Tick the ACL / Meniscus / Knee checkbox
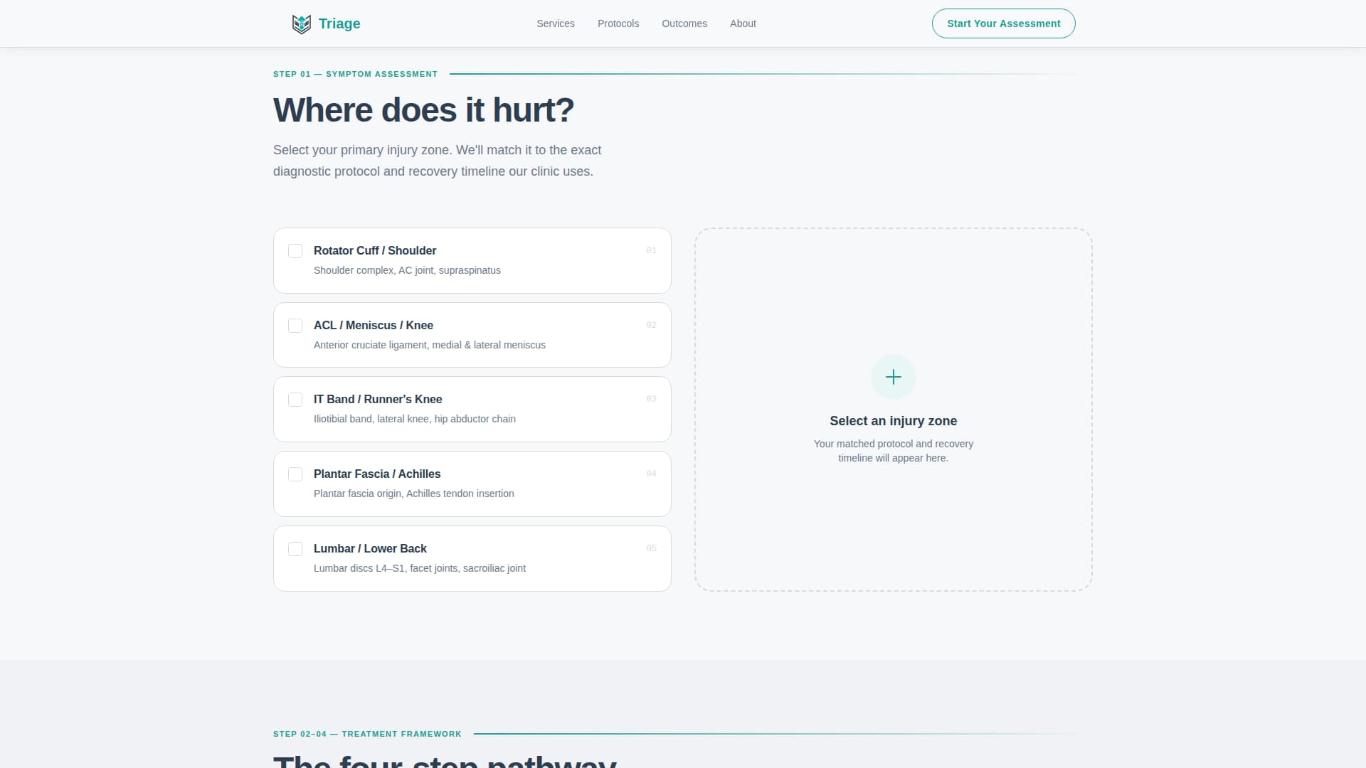The height and width of the screenshot is (768, 1366). pos(295,326)
